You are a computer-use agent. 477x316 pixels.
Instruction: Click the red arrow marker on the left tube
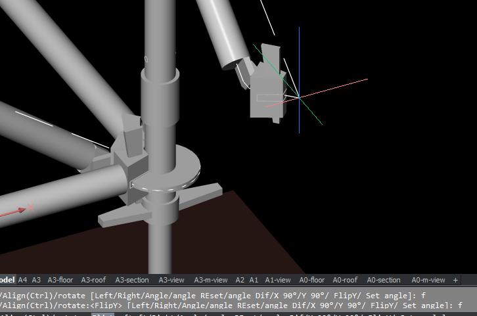coord(21,210)
